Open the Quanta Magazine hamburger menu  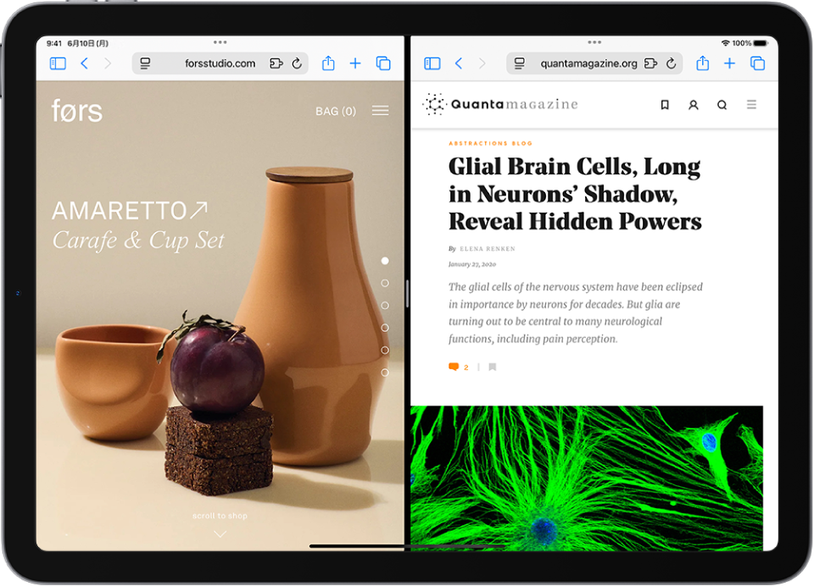[751, 104]
